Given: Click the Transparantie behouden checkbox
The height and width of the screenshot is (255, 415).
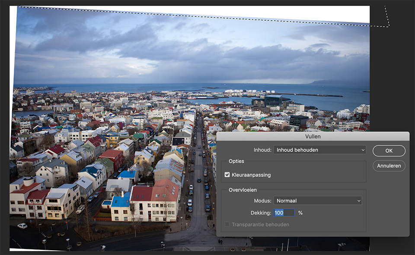Looking at the screenshot, I should [227, 224].
